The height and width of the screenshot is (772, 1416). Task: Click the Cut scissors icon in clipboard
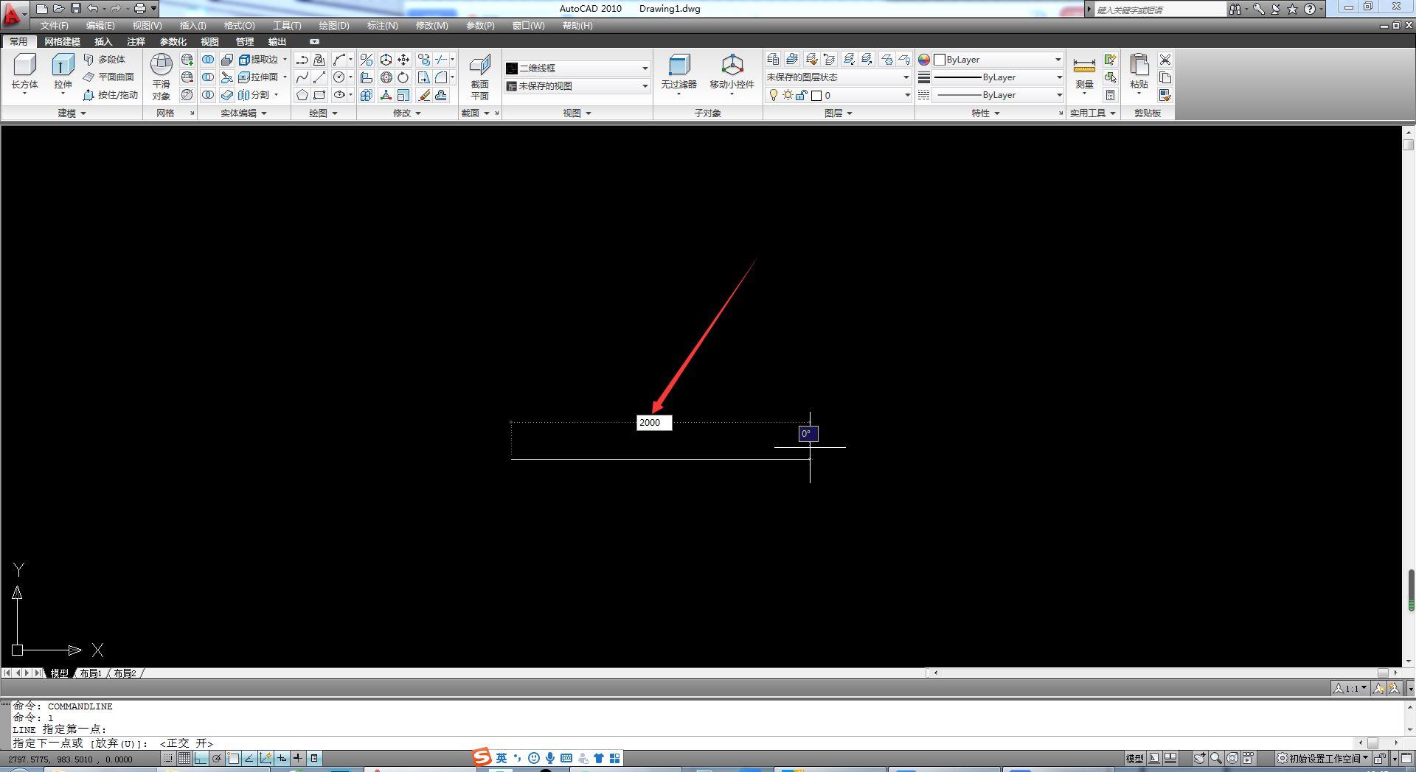[1165, 60]
